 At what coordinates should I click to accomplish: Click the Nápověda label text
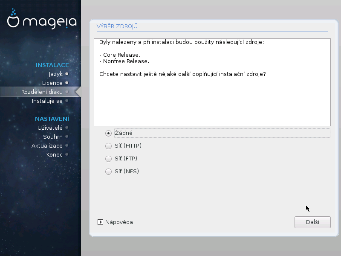(119, 222)
